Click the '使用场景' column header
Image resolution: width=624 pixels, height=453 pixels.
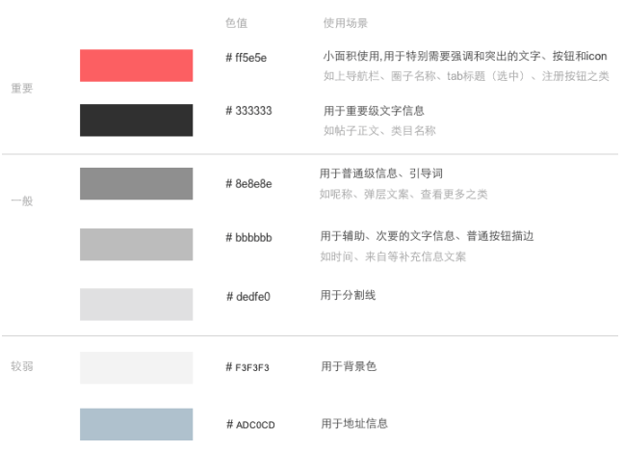click(x=345, y=23)
